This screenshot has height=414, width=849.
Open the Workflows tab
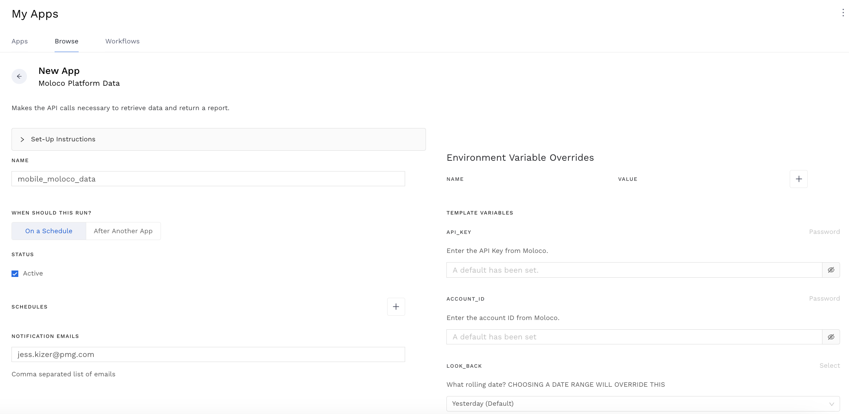pyautogui.click(x=122, y=41)
